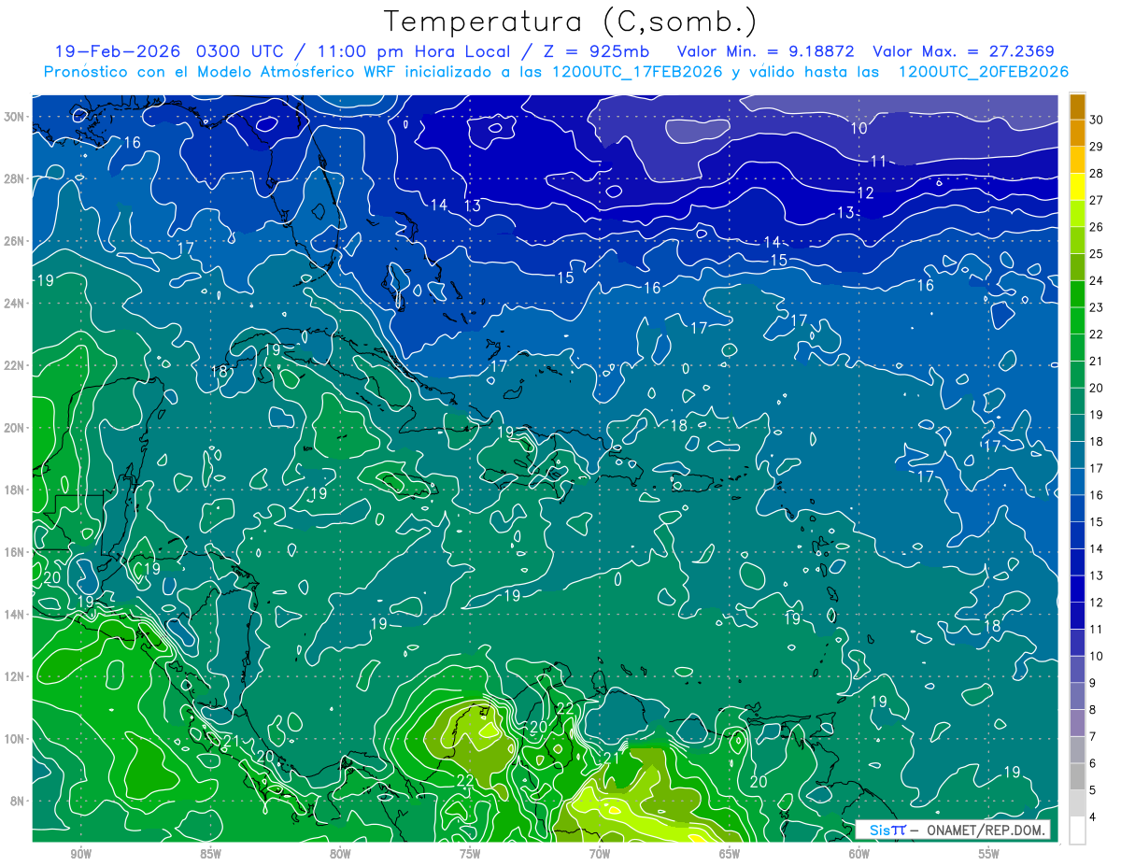1121x866 pixels.
Task: Click the '80W' longitude axis label
Action: pyautogui.click(x=340, y=854)
